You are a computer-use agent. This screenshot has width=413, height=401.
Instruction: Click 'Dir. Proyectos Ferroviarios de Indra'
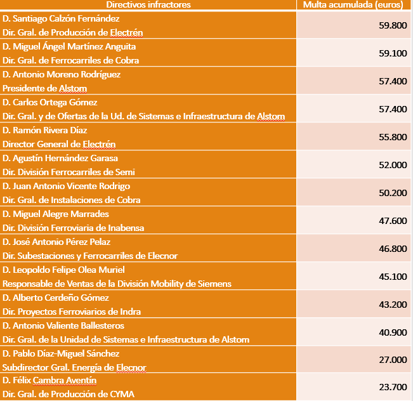(x=72, y=312)
